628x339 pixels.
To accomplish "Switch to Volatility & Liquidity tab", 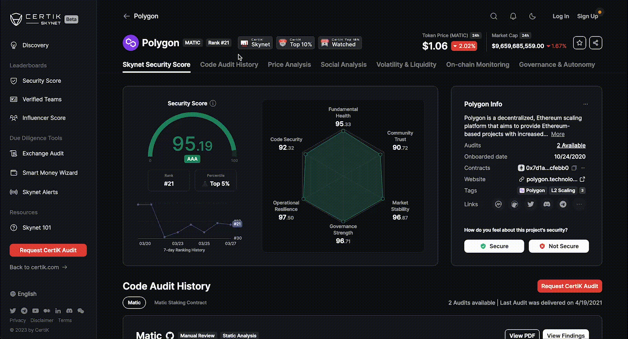I will tap(406, 65).
